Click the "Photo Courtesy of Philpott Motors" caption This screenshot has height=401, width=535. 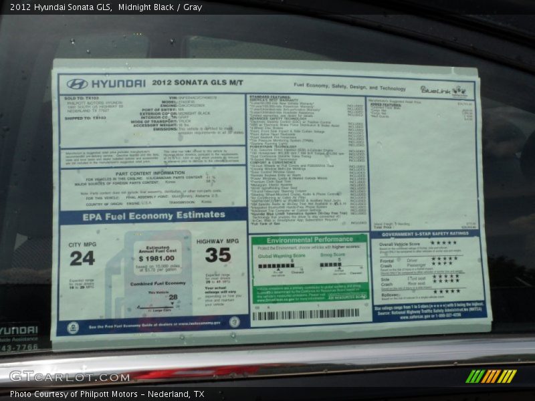click(74, 394)
